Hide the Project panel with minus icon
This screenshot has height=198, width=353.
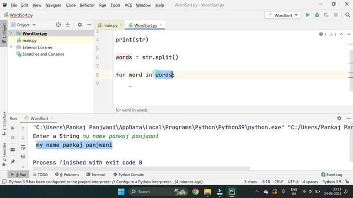89,25
